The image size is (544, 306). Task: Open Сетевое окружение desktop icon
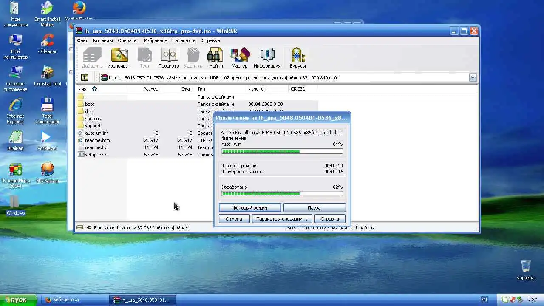coord(16,79)
